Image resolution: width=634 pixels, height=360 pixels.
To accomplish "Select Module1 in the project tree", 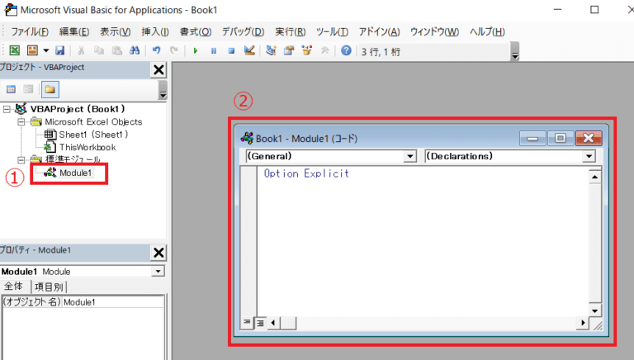I will point(75,173).
